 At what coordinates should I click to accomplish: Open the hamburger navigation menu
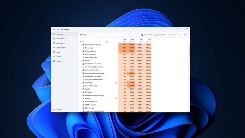coord(54,29)
